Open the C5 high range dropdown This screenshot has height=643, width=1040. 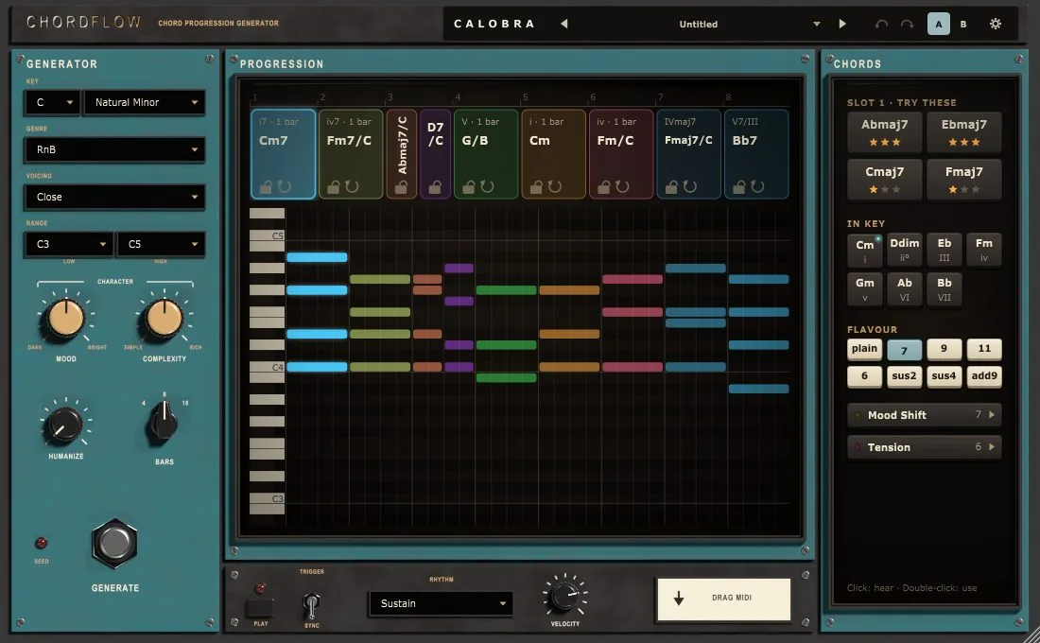click(161, 244)
